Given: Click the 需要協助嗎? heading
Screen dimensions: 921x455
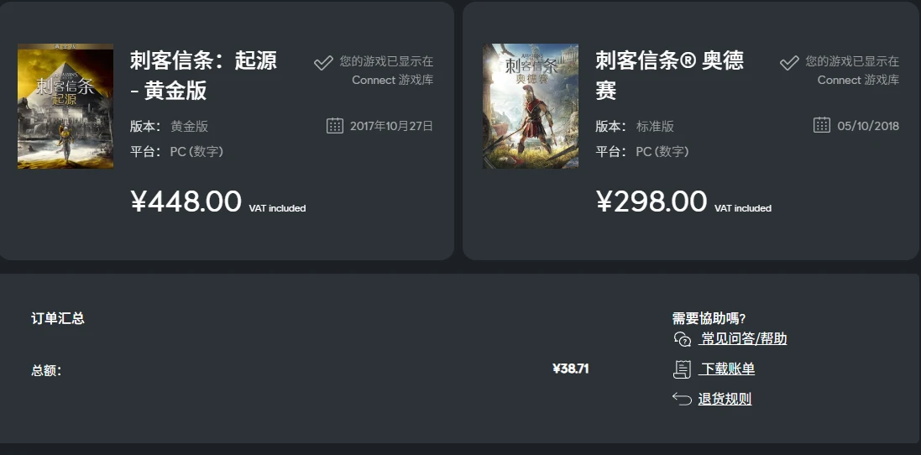Looking at the screenshot, I should pos(709,319).
